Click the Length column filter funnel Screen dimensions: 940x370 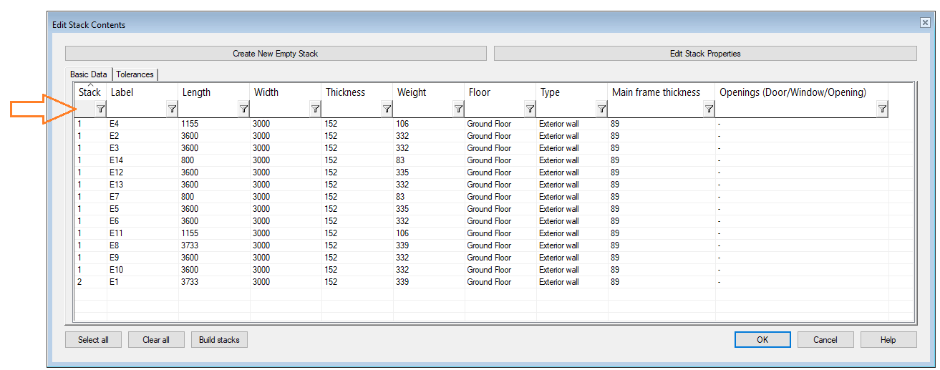pyautogui.click(x=243, y=109)
